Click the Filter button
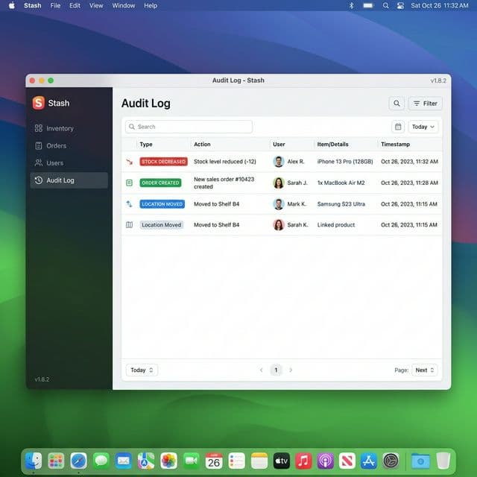Viewport: 477px width, 477px height. [x=425, y=104]
